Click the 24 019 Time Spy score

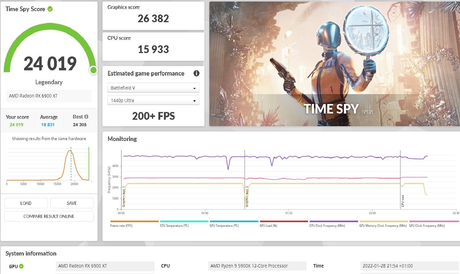coord(50,64)
